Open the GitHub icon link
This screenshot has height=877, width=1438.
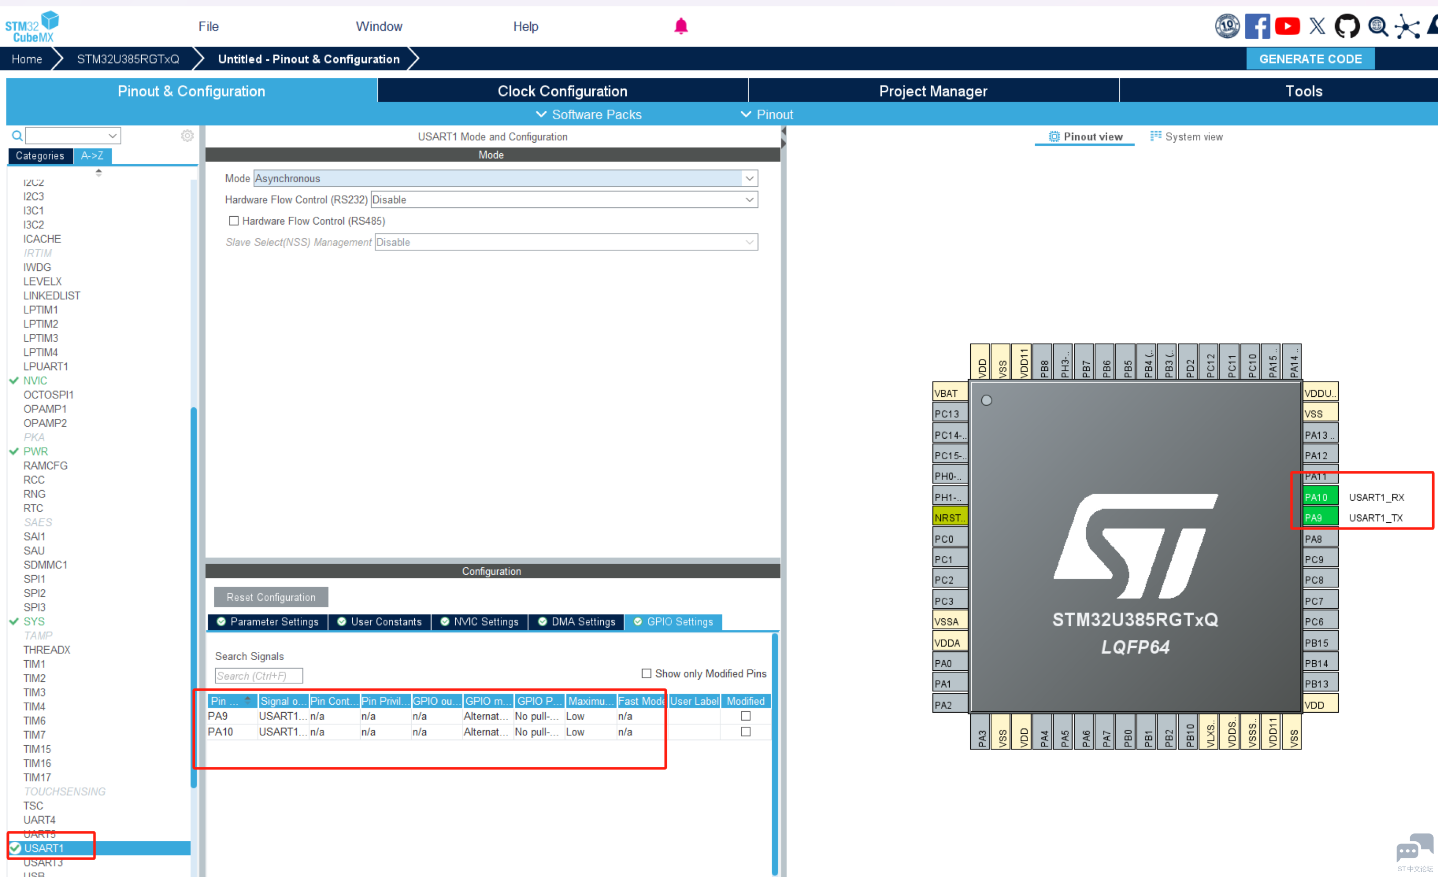(x=1347, y=26)
